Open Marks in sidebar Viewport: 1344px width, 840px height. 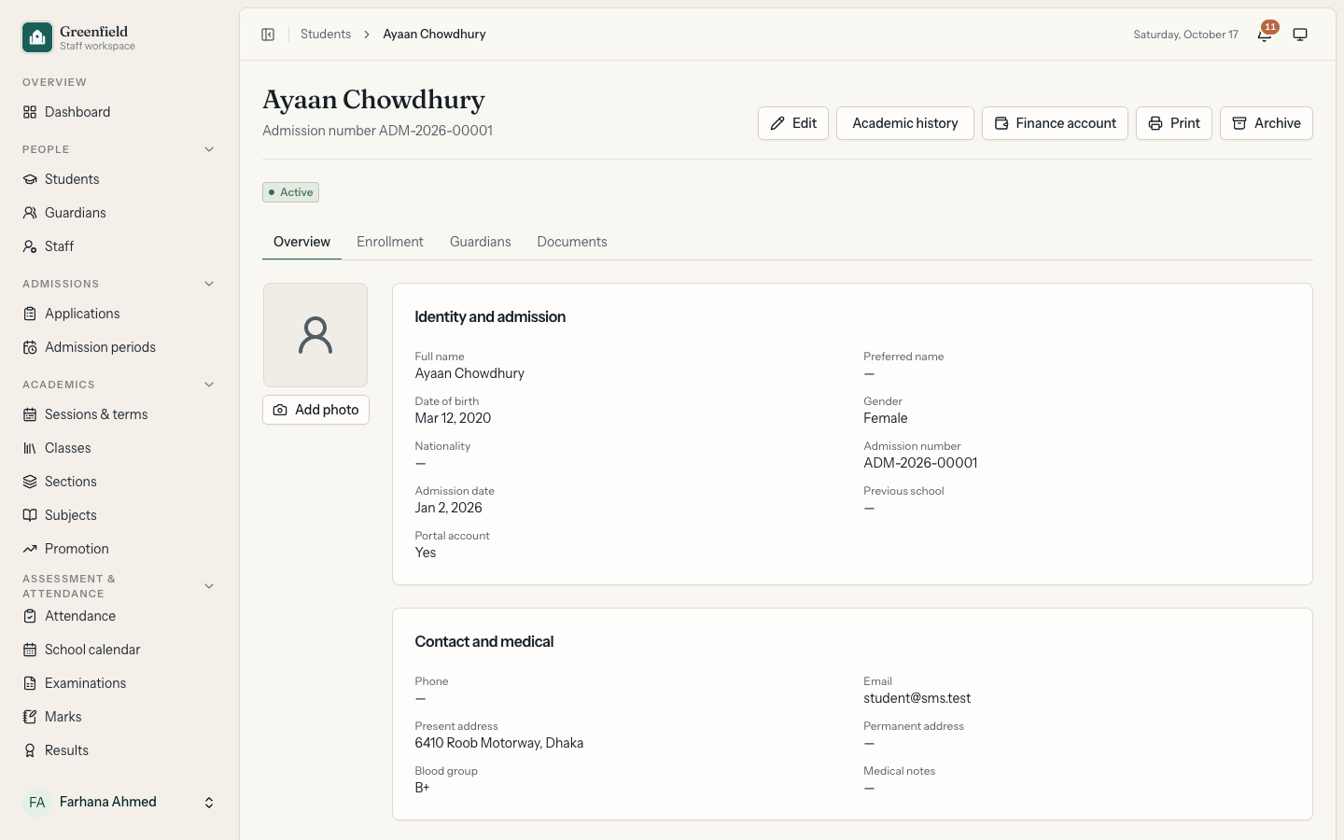pyautogui.click(x=119, y=717)
